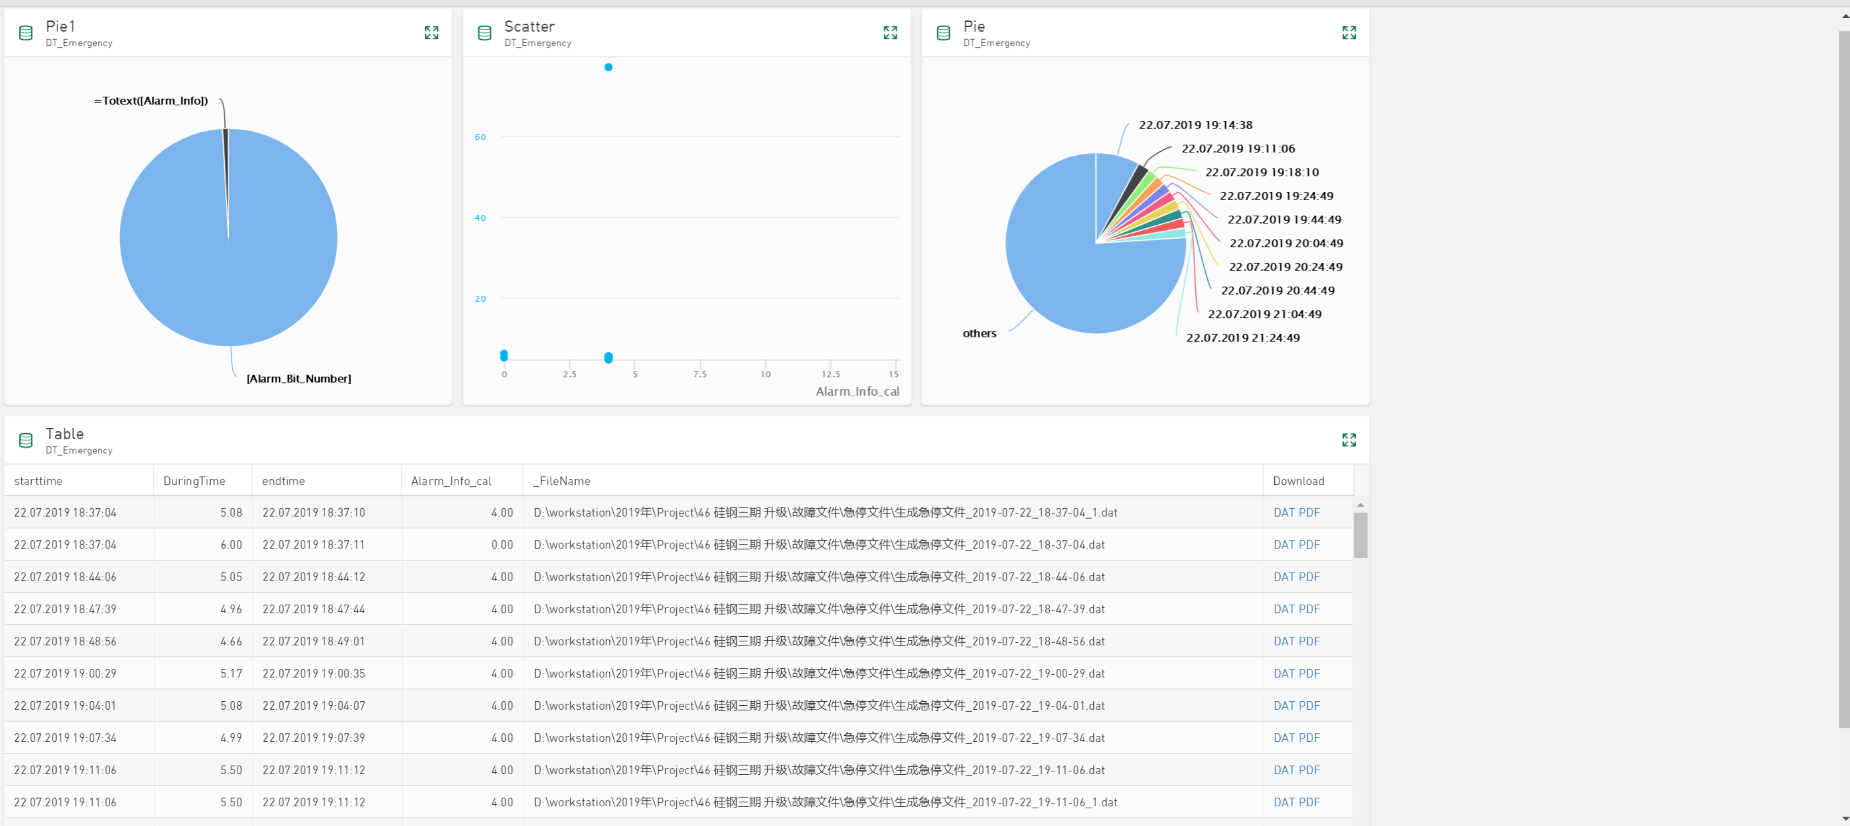Image resolution: width=1850 pixels, height=826 pixels.
Task: Click the Scatter database icon
Action: [485, 33]
